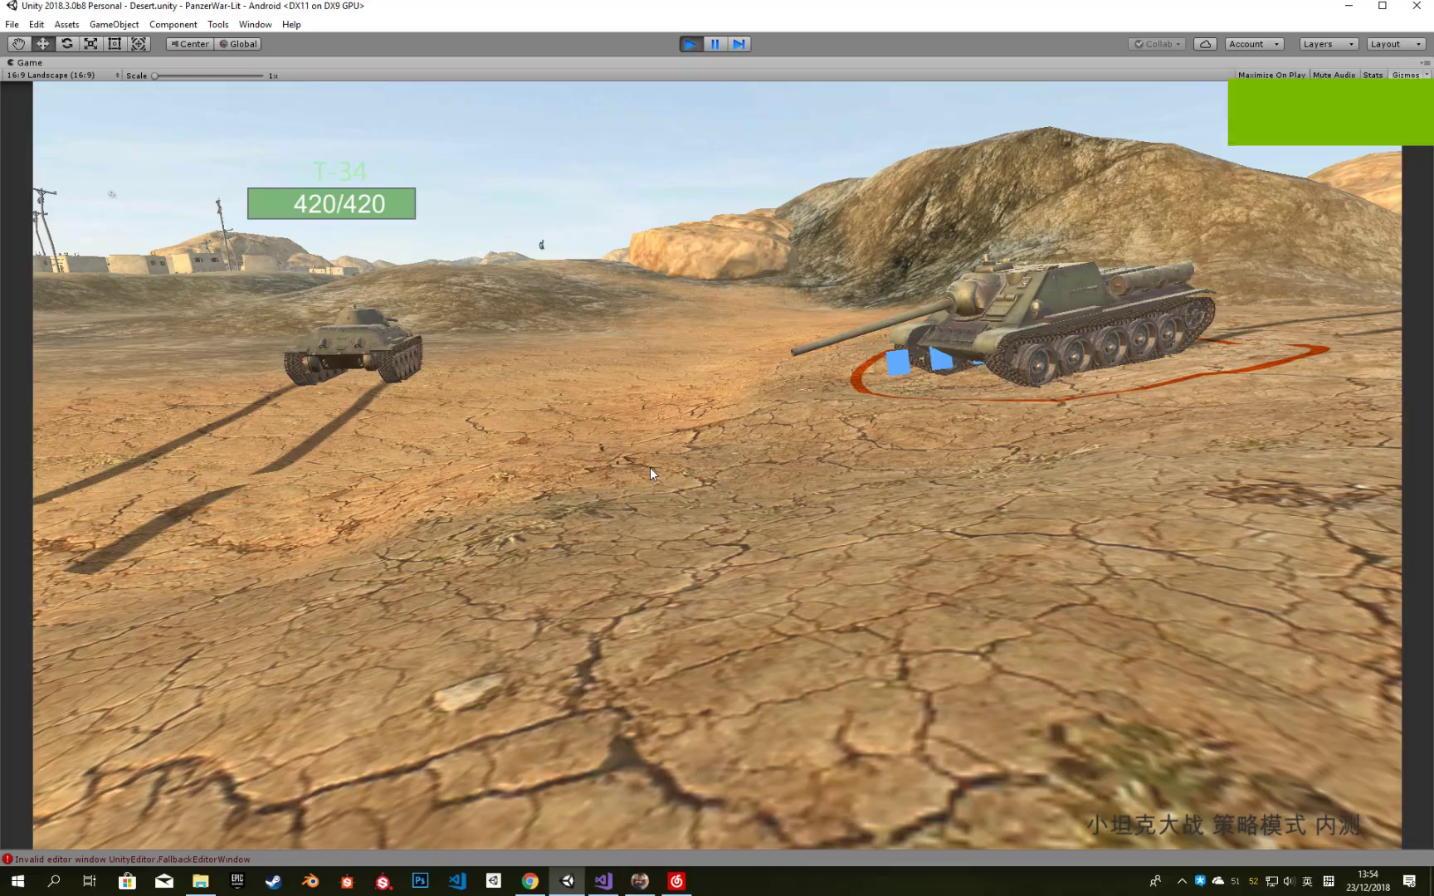Open the Edit menu

tap(37, 24)
